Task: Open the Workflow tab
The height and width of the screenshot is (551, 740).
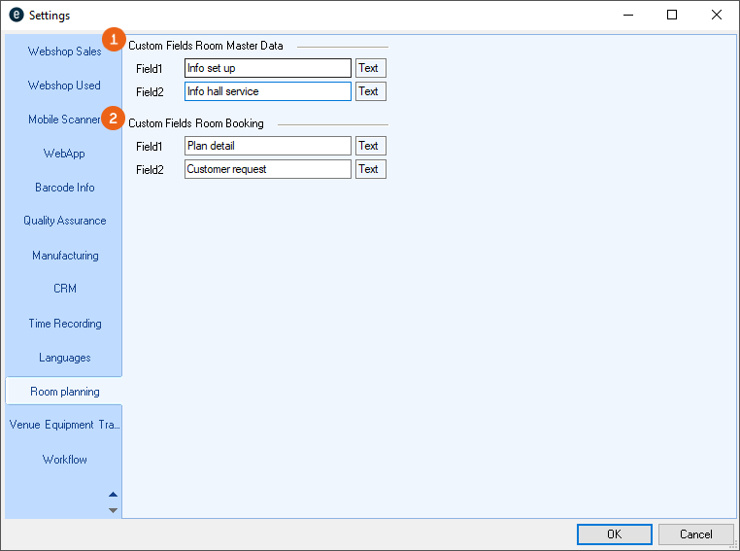Action: click(64, 460)
